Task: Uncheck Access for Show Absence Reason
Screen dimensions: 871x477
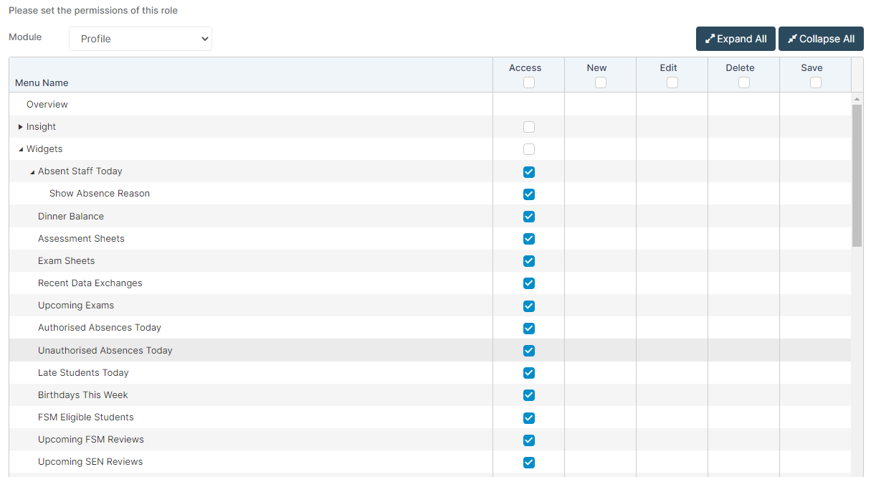Action: click(528, 194)
